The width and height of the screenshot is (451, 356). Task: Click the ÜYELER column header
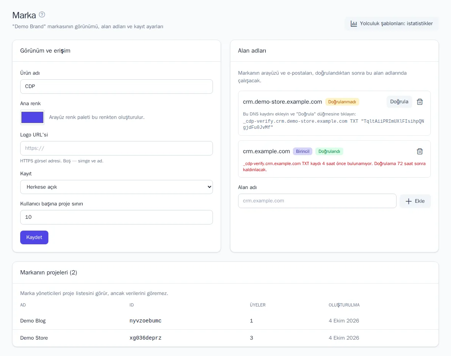point(258,305)
